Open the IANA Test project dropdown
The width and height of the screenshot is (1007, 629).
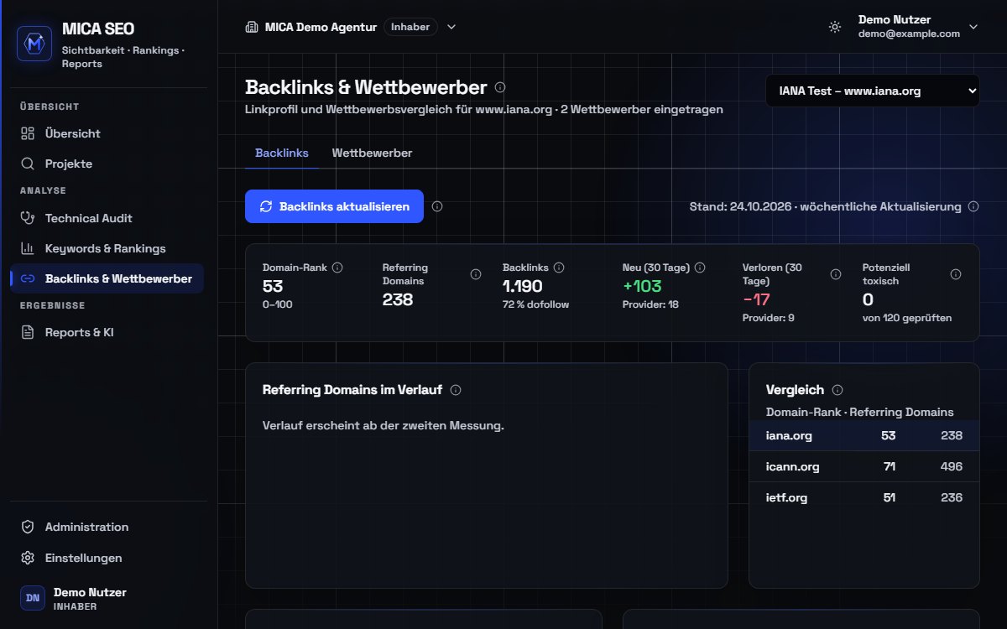(873, 91)
